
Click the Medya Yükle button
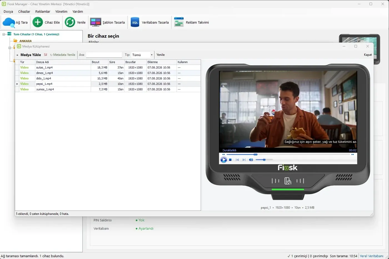31,55
